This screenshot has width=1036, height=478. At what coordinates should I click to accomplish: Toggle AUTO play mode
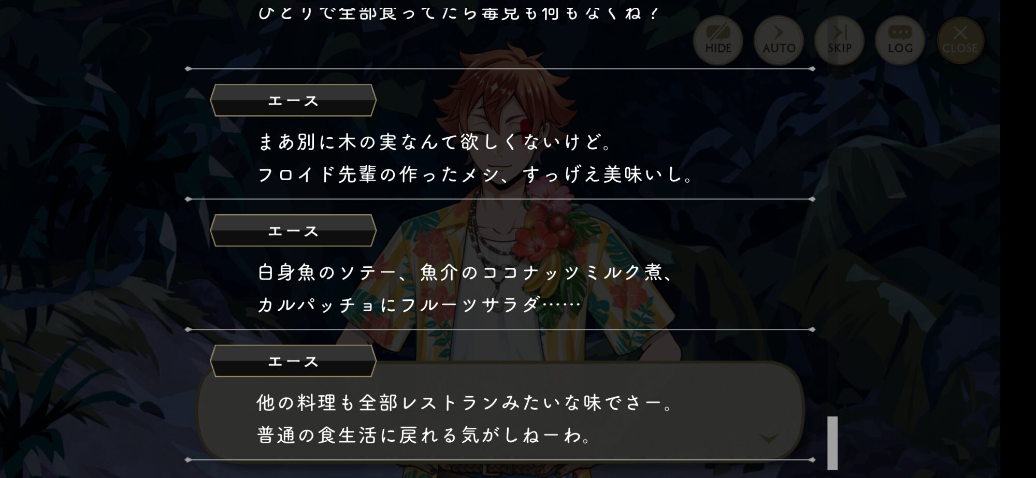779,40
